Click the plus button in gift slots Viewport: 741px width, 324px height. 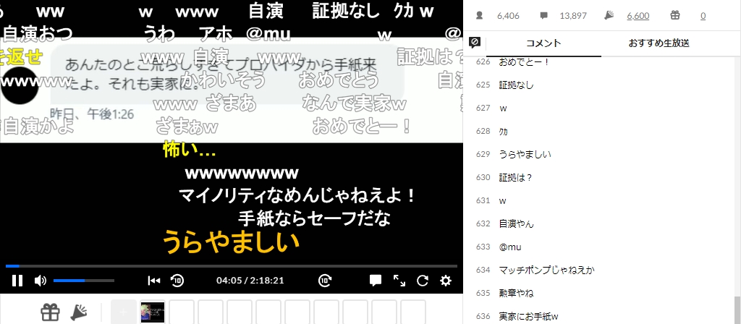point(123,312)
